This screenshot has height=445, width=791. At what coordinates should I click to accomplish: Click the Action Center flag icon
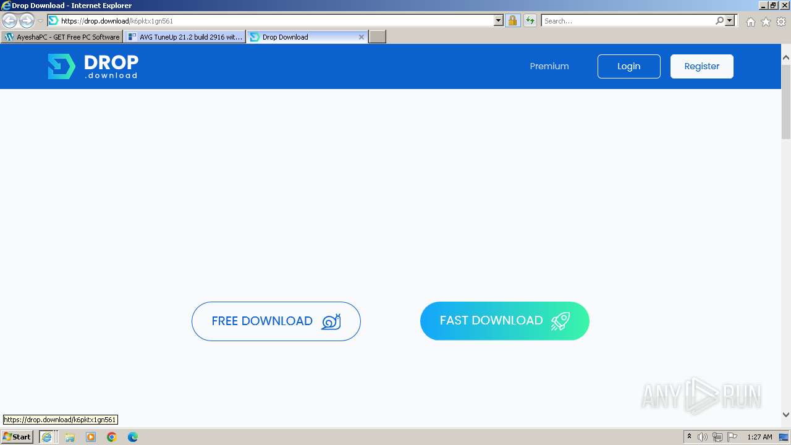point(732,437)
